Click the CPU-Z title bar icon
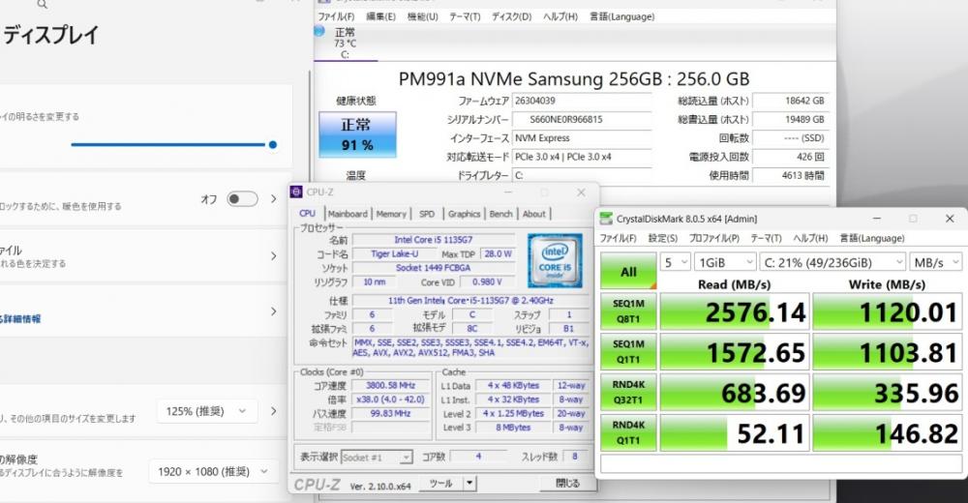 point(297,192)
